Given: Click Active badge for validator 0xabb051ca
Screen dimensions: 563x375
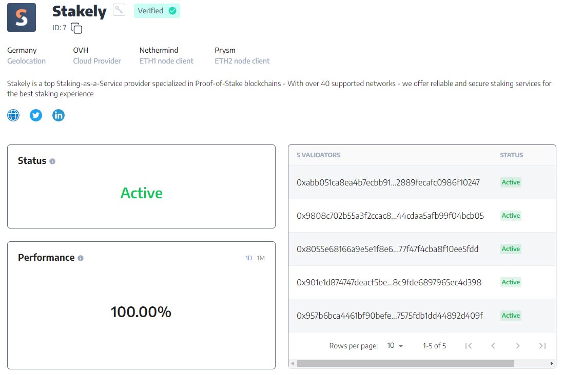Looking at the screenshot, I should click(511, 182).
